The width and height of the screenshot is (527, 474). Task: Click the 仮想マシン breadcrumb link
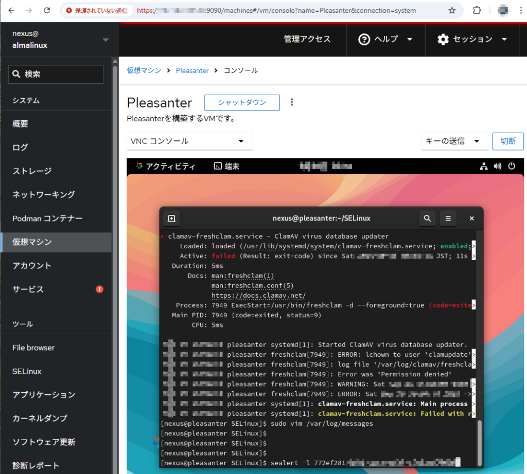(x=144, y=70)
